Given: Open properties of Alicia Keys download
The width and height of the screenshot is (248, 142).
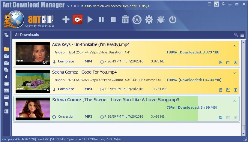Looking at the screenshot, I should click(x=221, y=62).
